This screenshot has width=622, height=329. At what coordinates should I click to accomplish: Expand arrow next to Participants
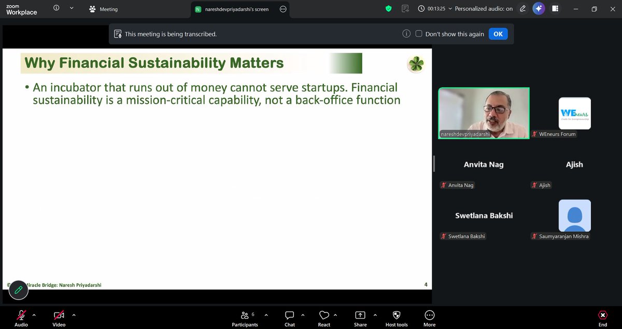click(266, 315)
